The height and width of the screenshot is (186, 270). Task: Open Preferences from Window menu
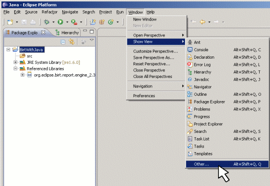[157, 96]
